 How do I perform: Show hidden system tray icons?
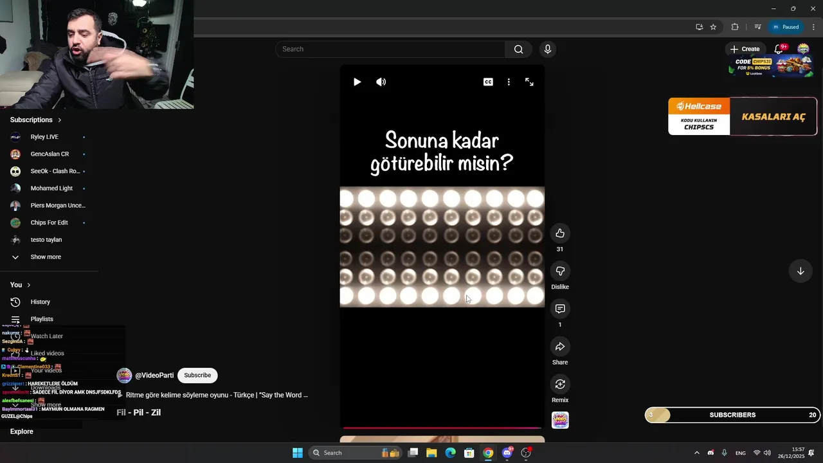tap(697, 453)
